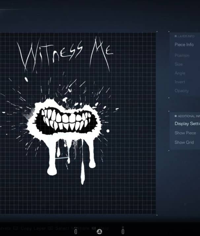Toggle the Show Piece option
This screenshot has width=200, height=236.
click(185, 133)
